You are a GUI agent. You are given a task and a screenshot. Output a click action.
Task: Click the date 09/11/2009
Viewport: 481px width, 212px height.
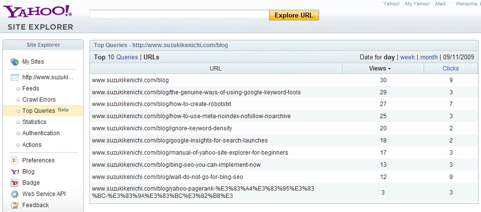459,57
